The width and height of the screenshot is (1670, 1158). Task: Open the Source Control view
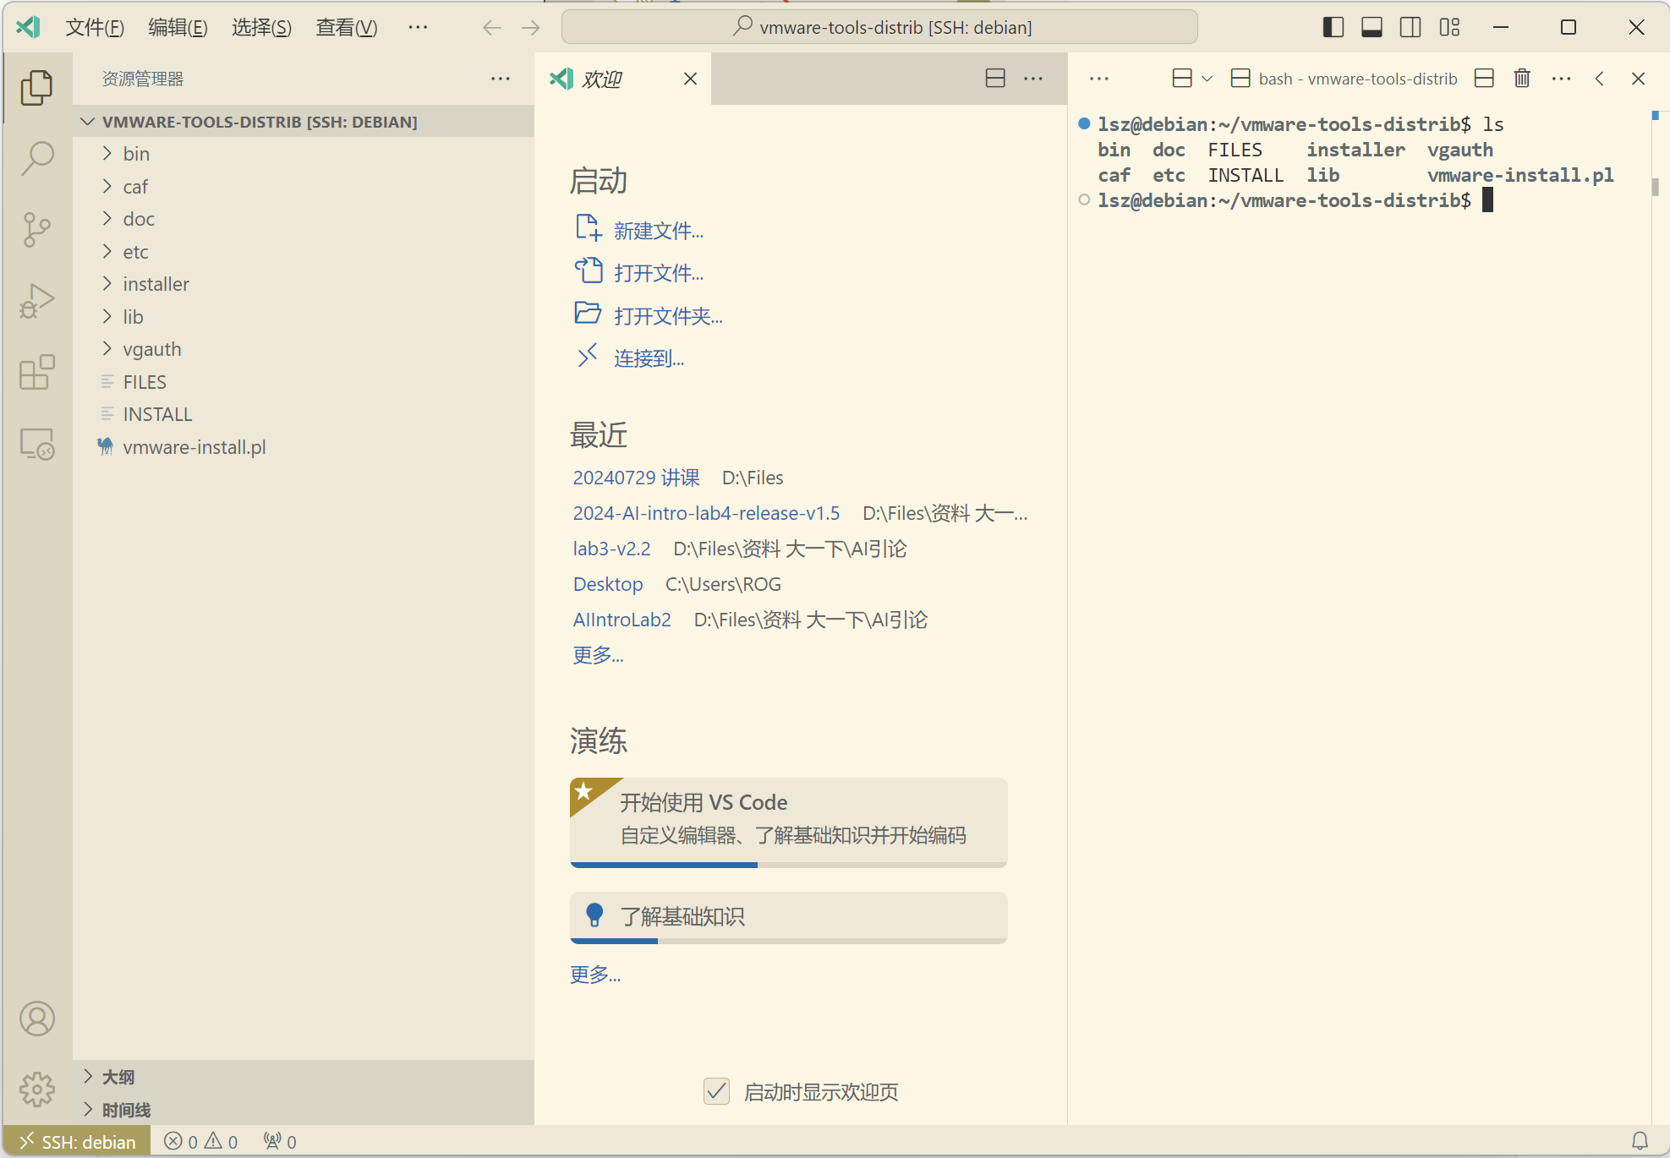[37, 229]
